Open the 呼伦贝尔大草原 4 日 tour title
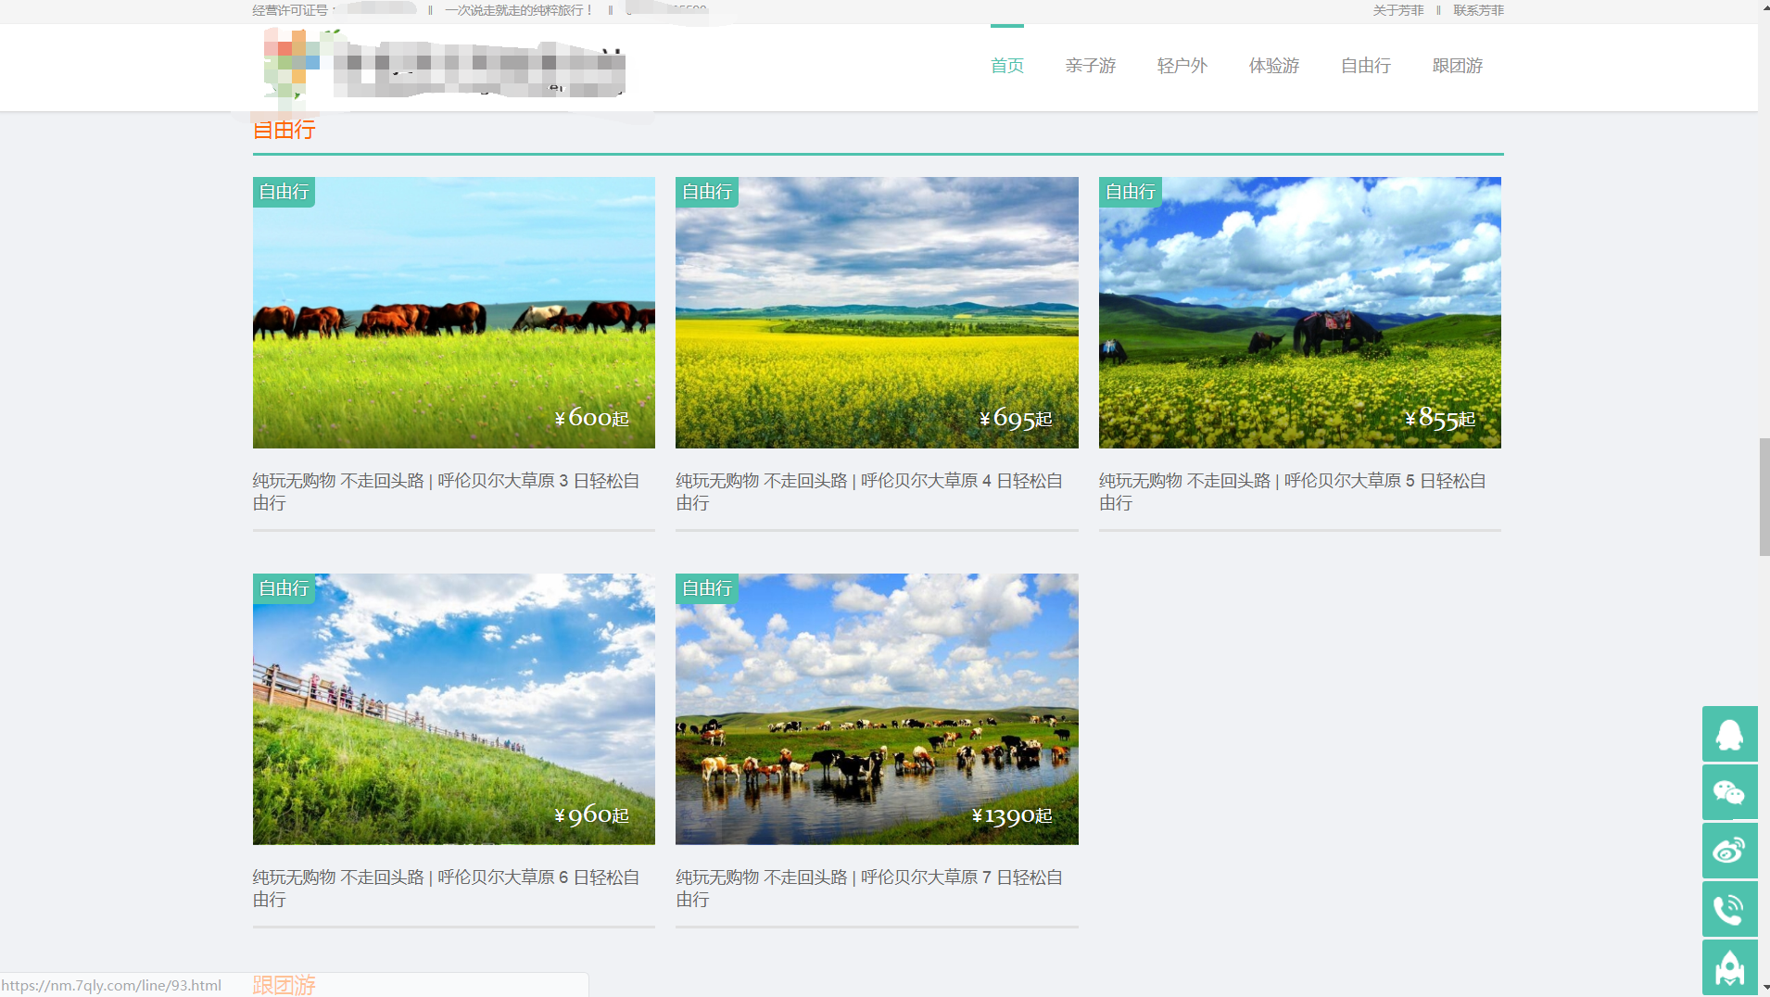Image resolution: width=1770 pixels, height=997 pixels. pos(869,492)
